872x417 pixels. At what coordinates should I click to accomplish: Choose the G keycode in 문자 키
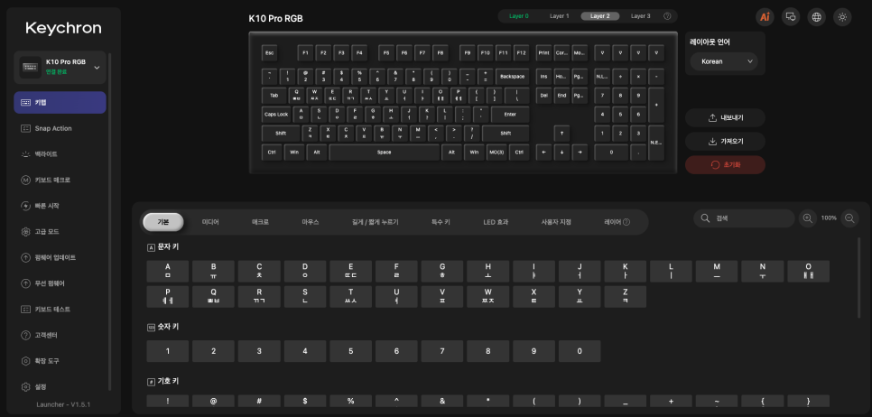tap(442, 272)
